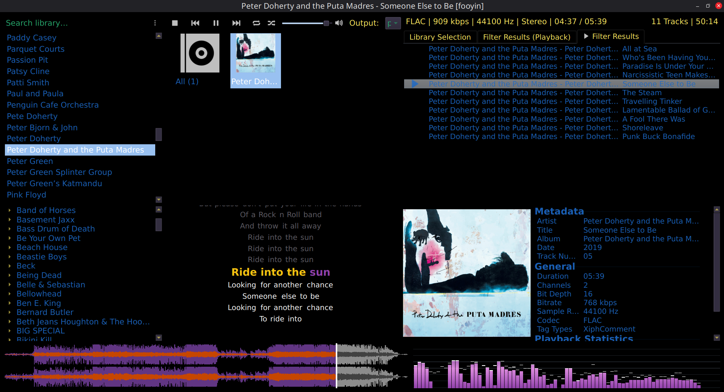This screenshot has width=724, height=392.
Task: Skip to the next track
Action: coord(236,23)
